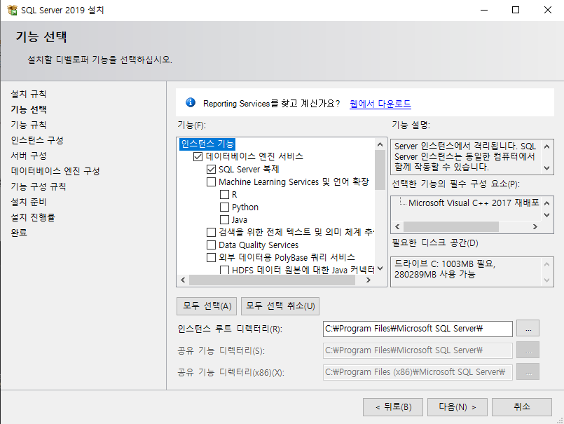Image resolution: width=564 pixels, height=424 pixels.
Task: Uncheck SQL Server 복제 checkbox
Action: tap(211, 169)
